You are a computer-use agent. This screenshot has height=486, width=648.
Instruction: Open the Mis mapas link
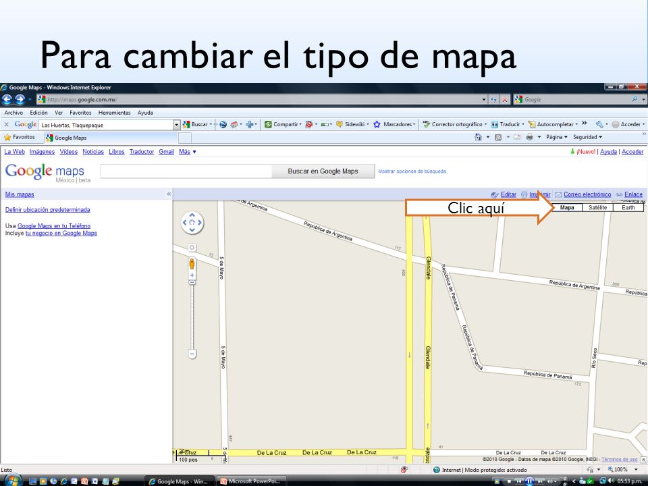pyautogui.click(x=20, y=194)
